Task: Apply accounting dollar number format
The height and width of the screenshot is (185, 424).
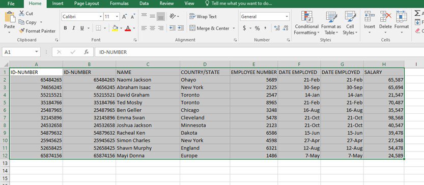Action: (244, 28)
